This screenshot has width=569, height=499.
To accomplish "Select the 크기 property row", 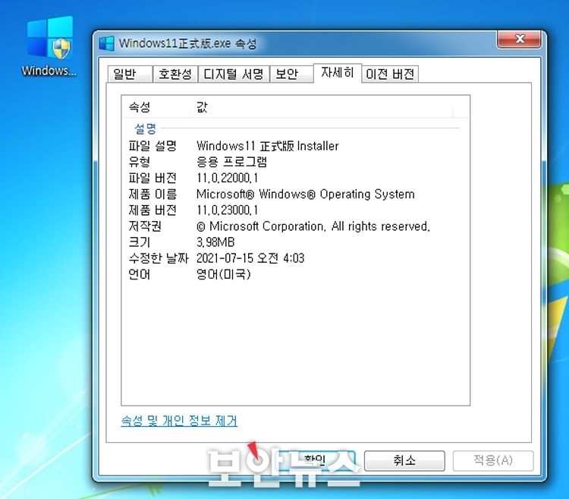I will pyautogui.click(x=295, y=242).
